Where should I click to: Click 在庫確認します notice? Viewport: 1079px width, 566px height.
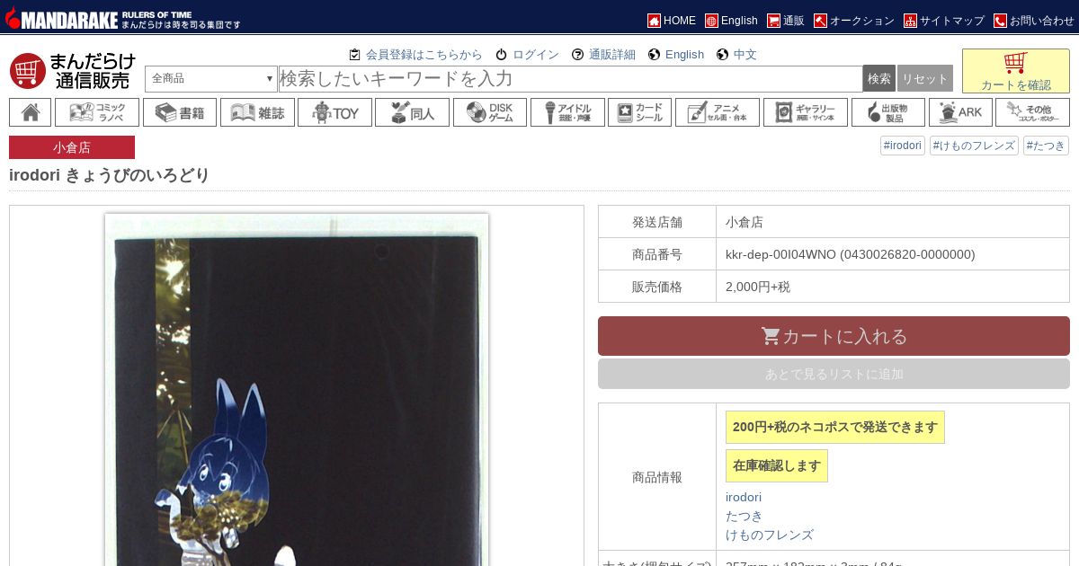(x=777, y=465)
